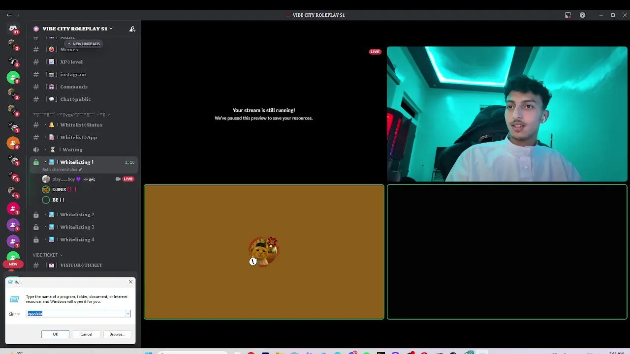The height and width of the screenshot is (354, 630).
Task: Open the orange server icon in sidebar
Action: 13,143
